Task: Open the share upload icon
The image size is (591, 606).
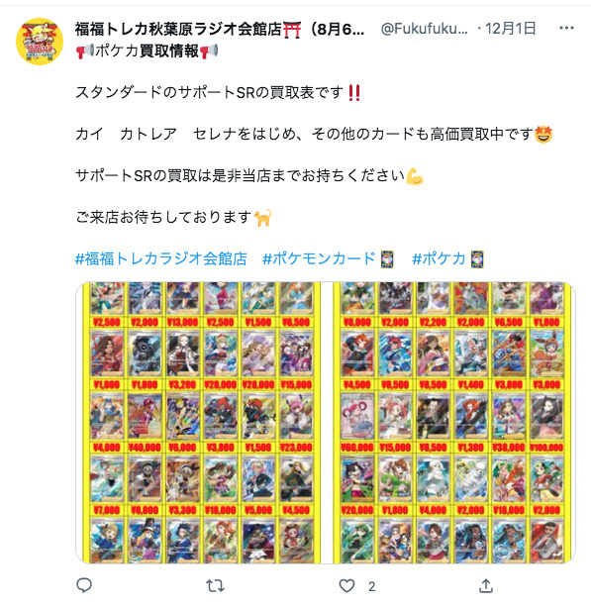Action: pyautogui.click(x=486, y=585)
